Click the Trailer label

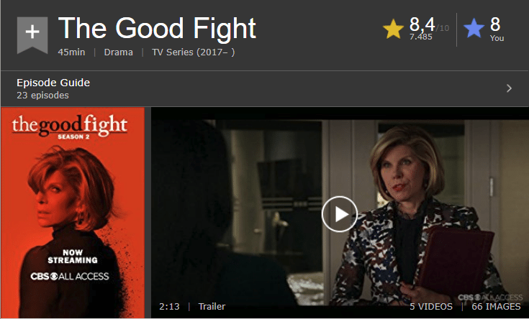(212, 306)
